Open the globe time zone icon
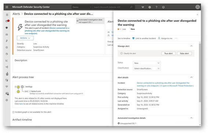The width and height of the screenshot is (208, 133). pyautogui.click(x=150, y=7)
